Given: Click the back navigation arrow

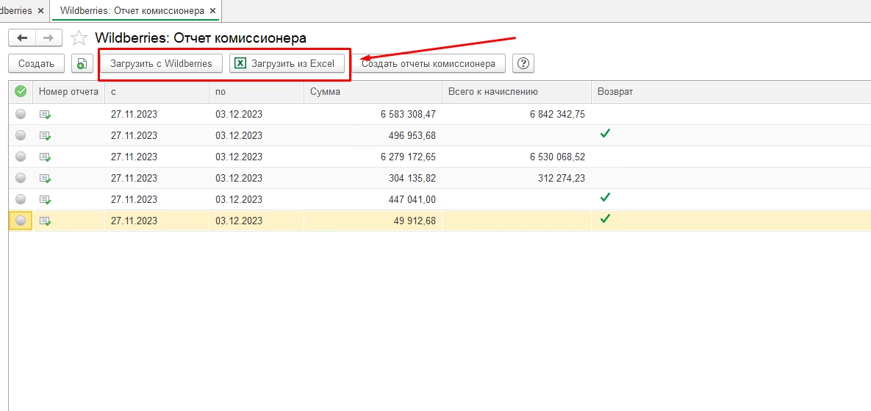Looking at the screenshot, I should (x=22, y=38).
